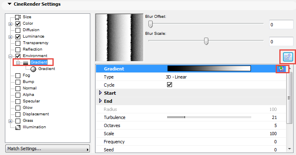296x155 pixels.
Task: Expand the Luminance tree node
Action: point(11,37)
